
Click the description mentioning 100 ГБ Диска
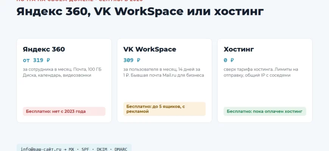coord(62,72)
